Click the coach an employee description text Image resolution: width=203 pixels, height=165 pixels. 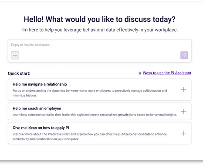[95, 115]
